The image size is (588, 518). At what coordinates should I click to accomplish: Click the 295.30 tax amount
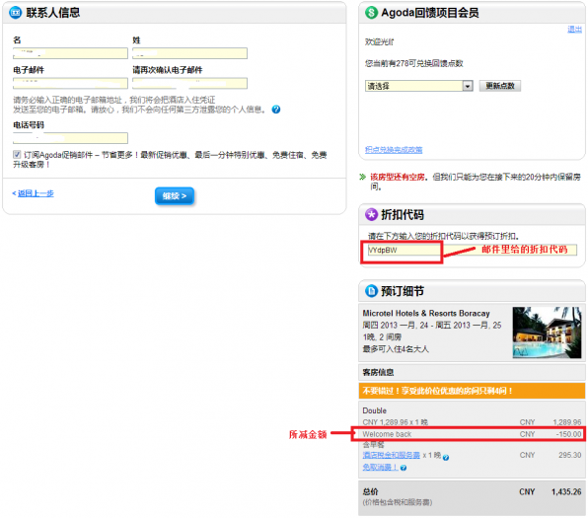(569, 455)
